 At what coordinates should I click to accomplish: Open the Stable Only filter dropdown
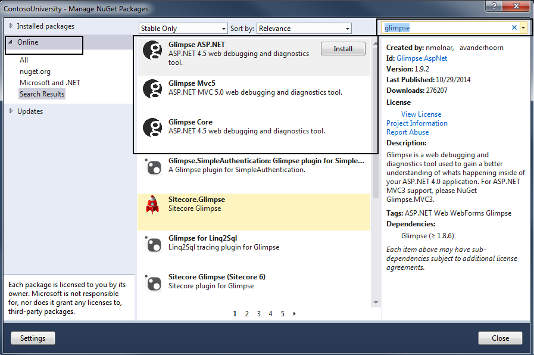point(183,29)
